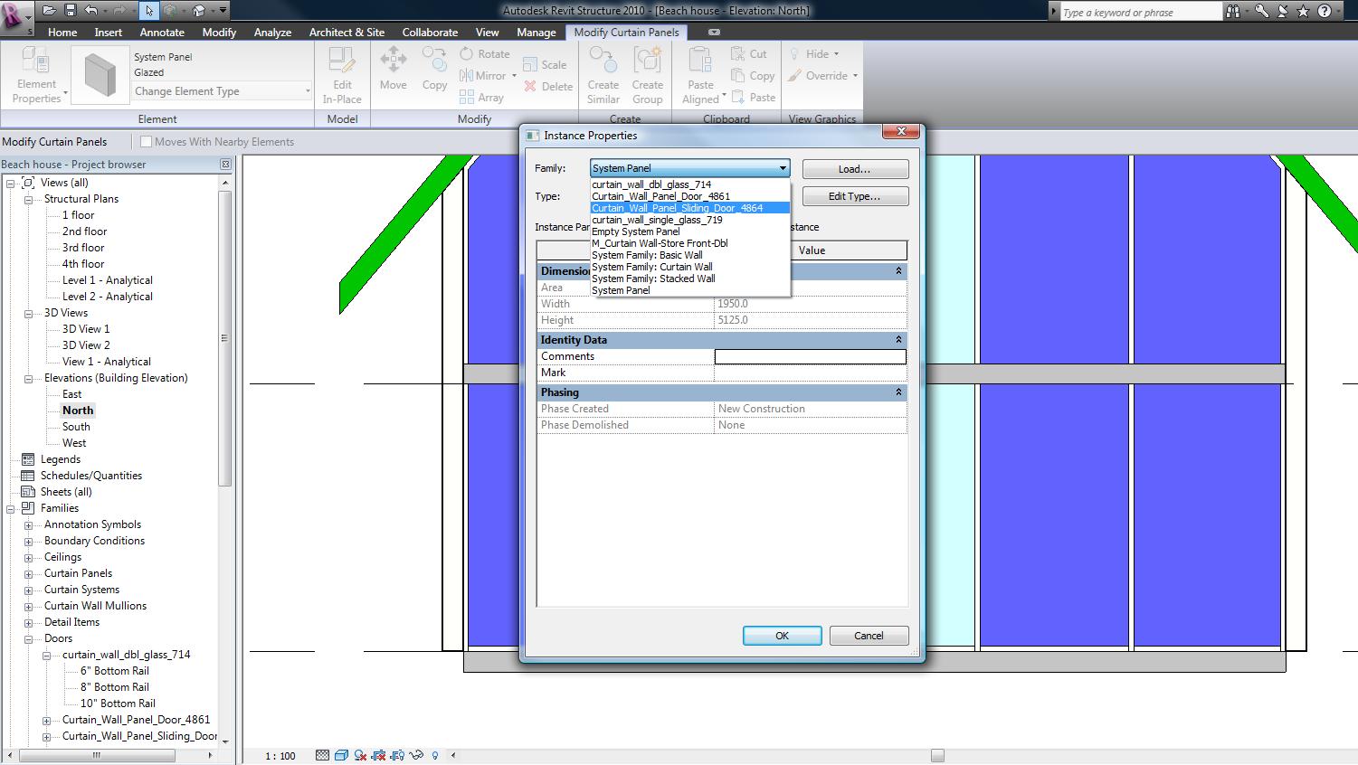Select the Modify cursor arrow tool
The width and height of the screenshot is (1358, 765).
[x=149, y=11]
